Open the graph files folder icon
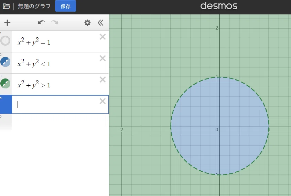The height and width of the screenshot is (196, 291). pos(6,6)
